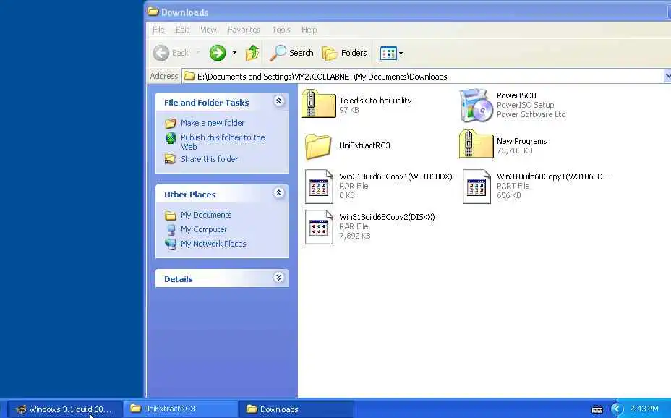Go to My Documents link
Image resolution: width=671 pixels, height=418 pixels.
206,215
